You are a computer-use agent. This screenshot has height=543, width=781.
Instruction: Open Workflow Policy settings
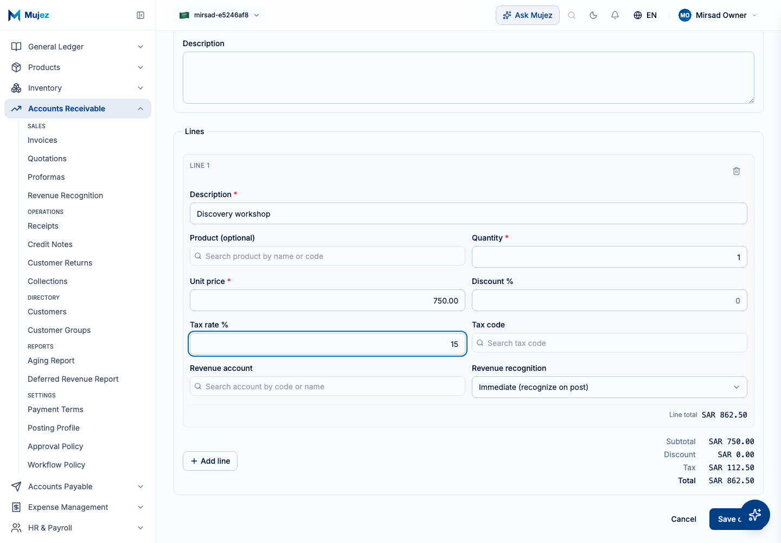(56, 465)
